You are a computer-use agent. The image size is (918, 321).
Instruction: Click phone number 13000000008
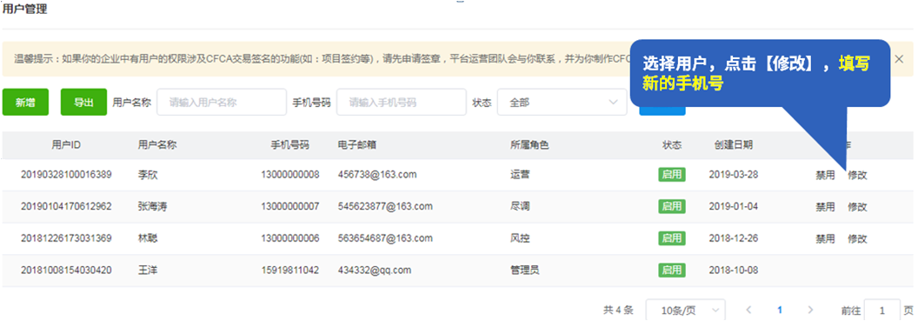click(289, 175)
